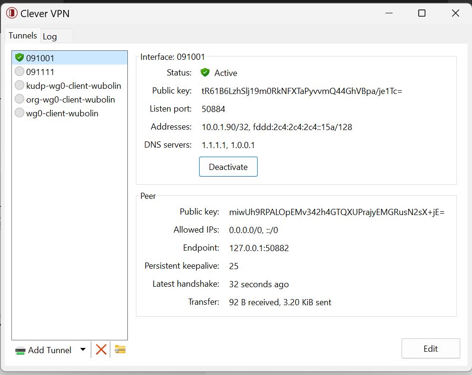This screenshot has height=375, width=472.
Task: Switch to the Log tab
Action: (50, 36)
